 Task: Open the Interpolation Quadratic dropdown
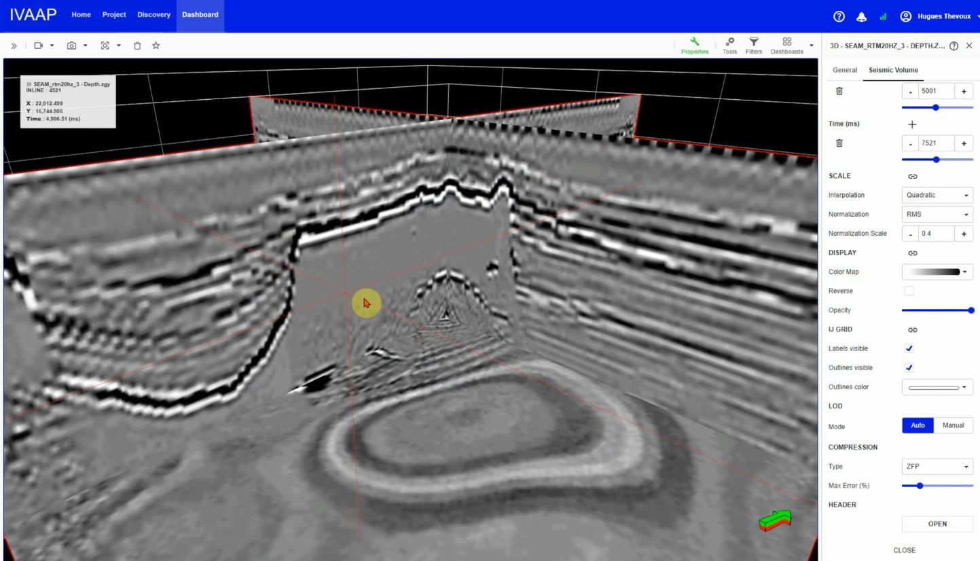tap(937, 195)
